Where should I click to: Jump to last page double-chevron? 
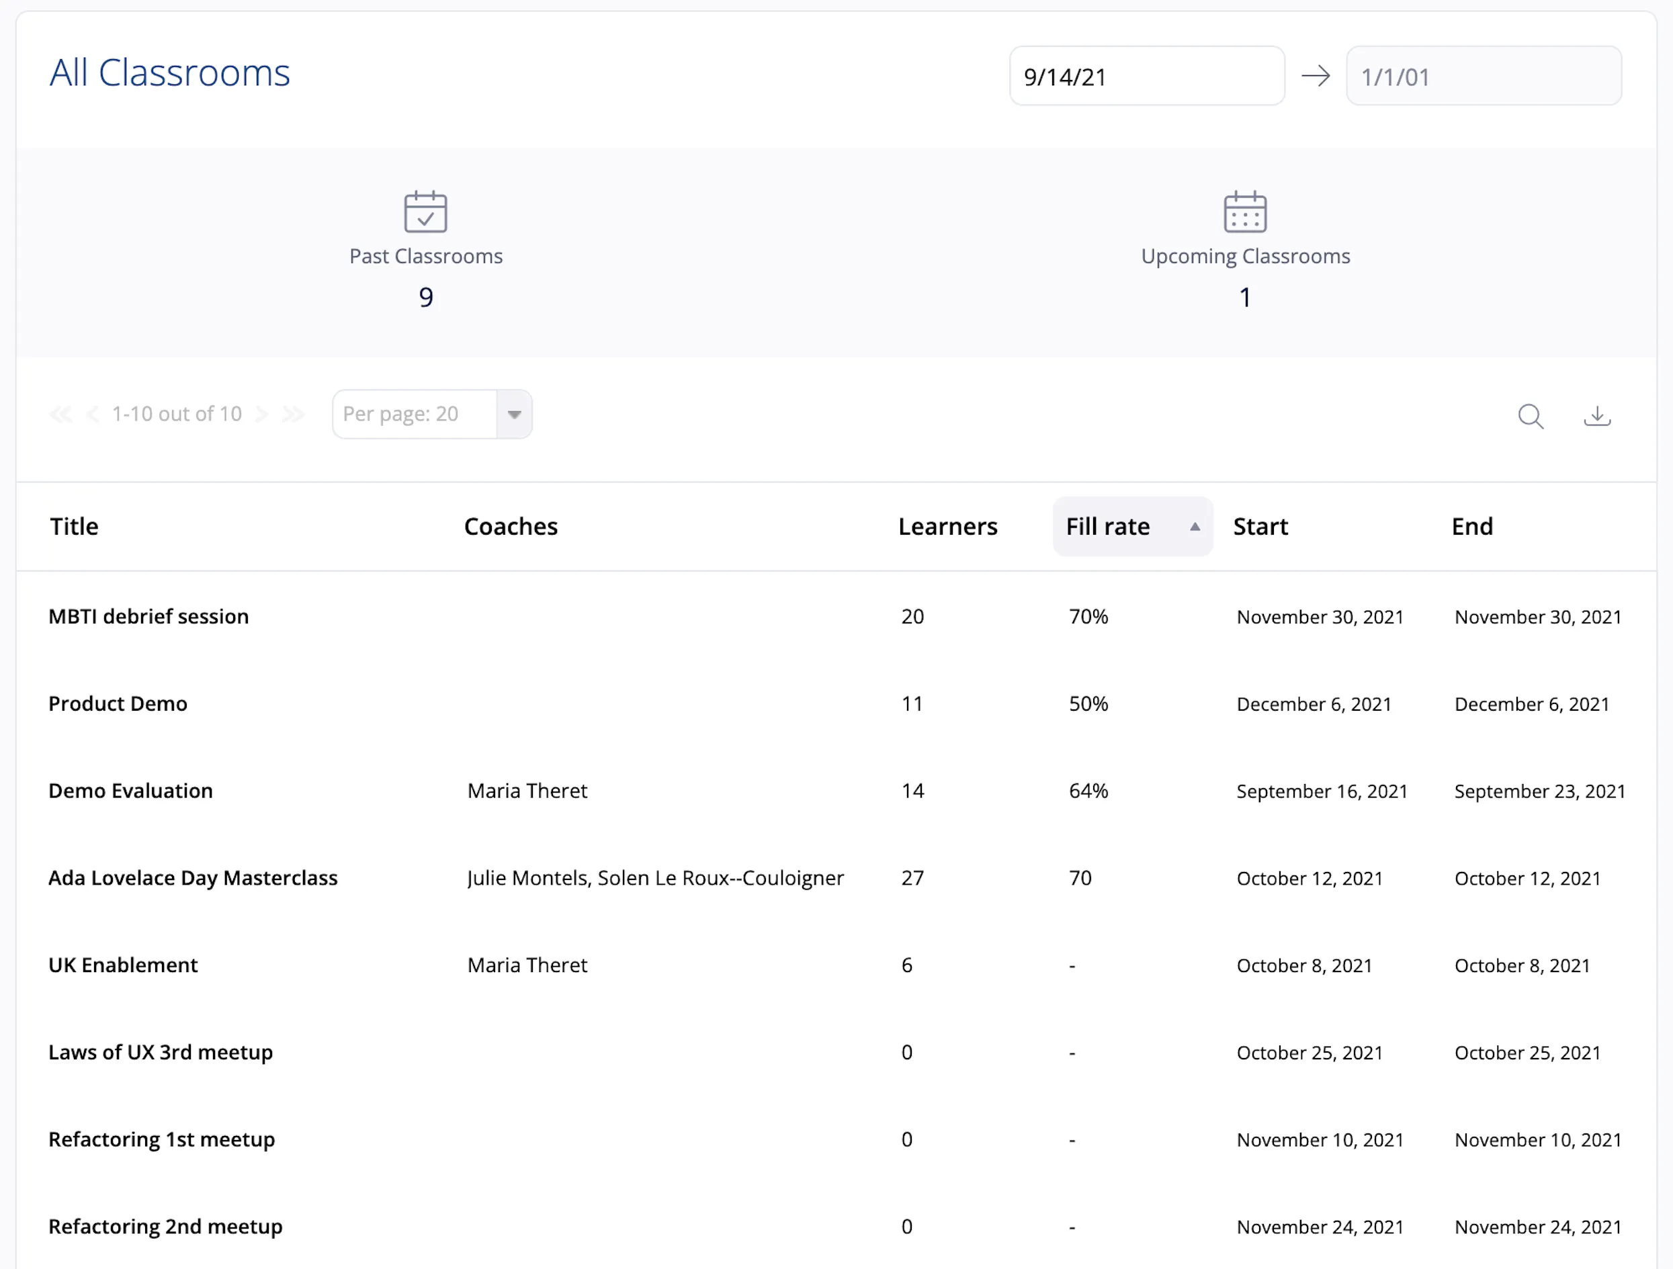coord(294,414)
